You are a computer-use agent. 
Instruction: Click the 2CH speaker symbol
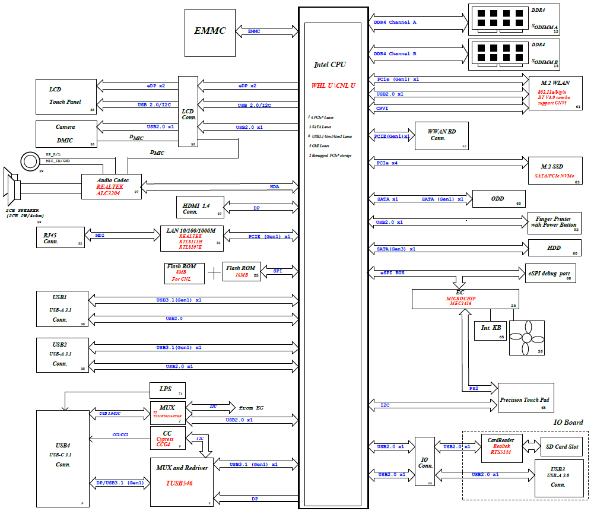(x=13, y=189)
